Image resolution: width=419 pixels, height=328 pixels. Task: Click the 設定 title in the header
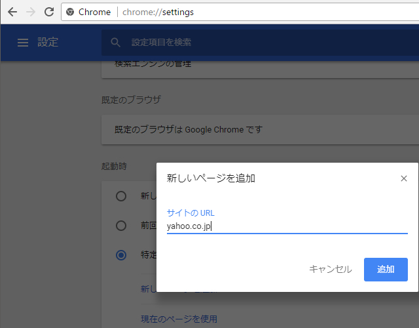(x=48, y=42)
